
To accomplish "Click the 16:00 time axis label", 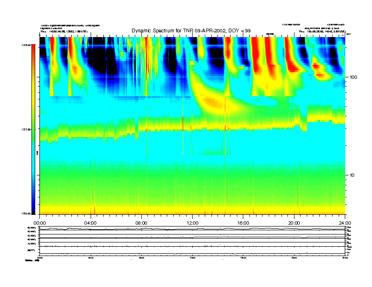I will tap(243, 223).
